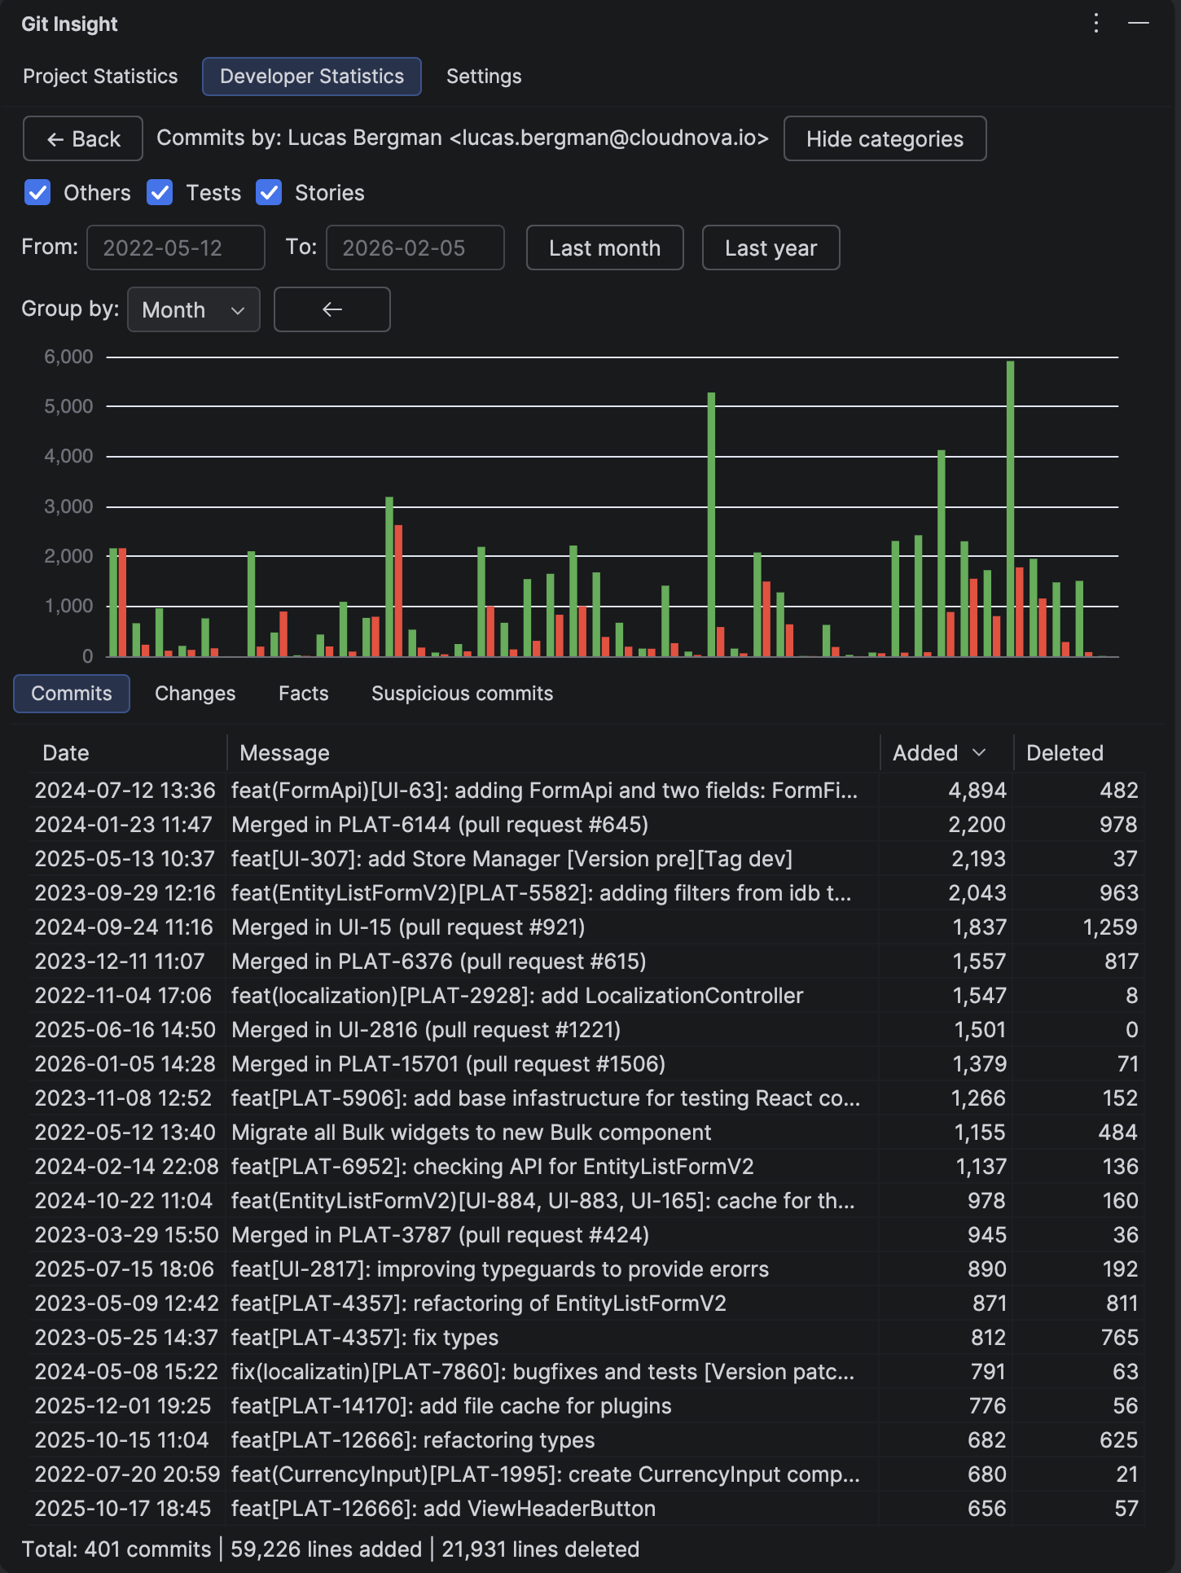Filter commits to Last month
1181x1573 pixels.
coord(604,248)
